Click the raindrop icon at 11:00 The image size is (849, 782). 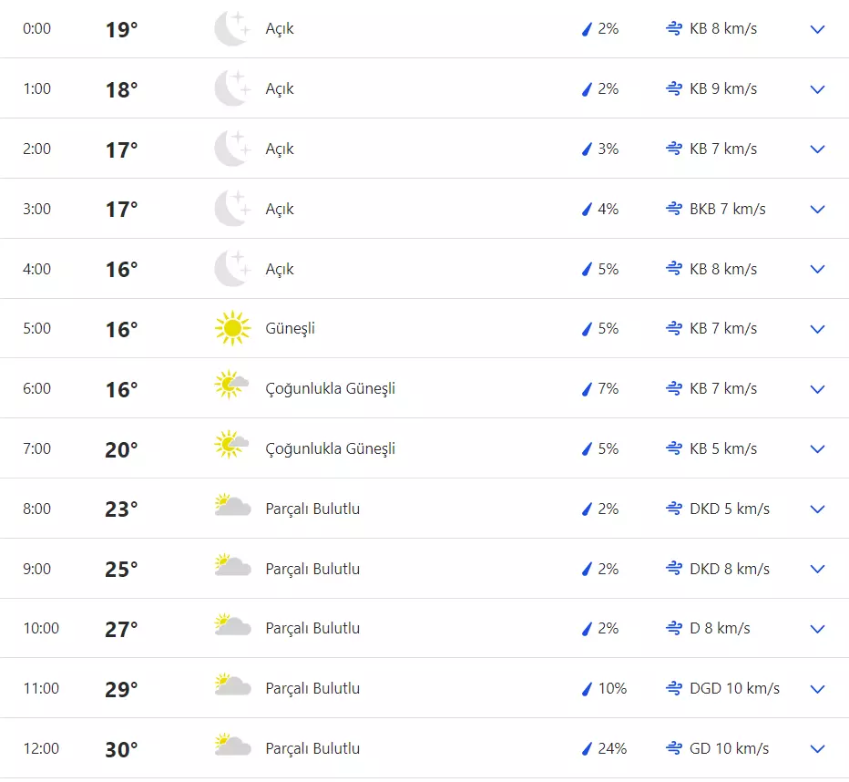[588, 688]
